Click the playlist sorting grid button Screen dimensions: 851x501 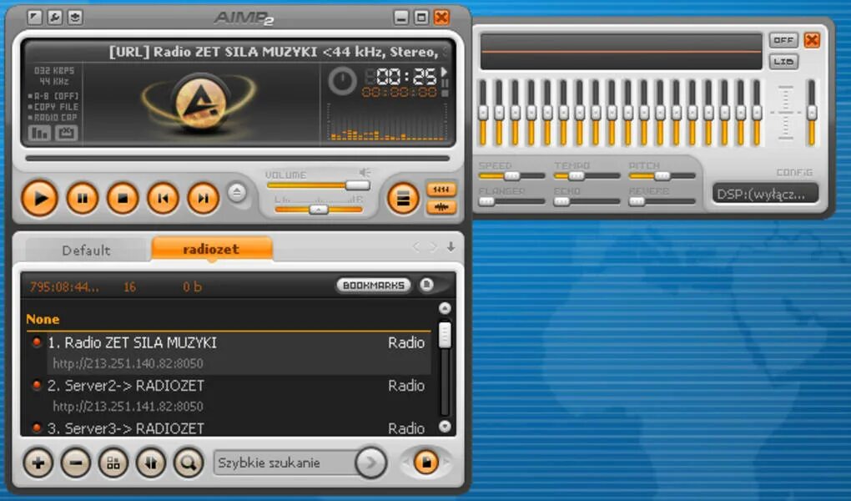113,463
